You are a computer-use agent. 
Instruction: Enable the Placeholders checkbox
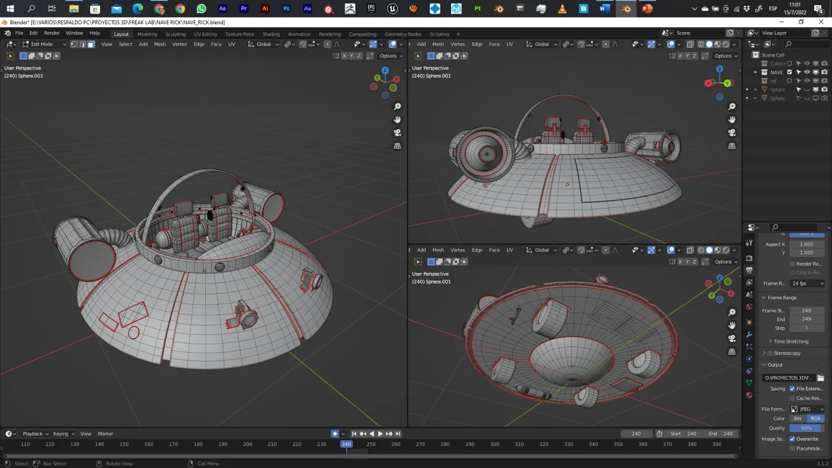[x=792, y=448]
